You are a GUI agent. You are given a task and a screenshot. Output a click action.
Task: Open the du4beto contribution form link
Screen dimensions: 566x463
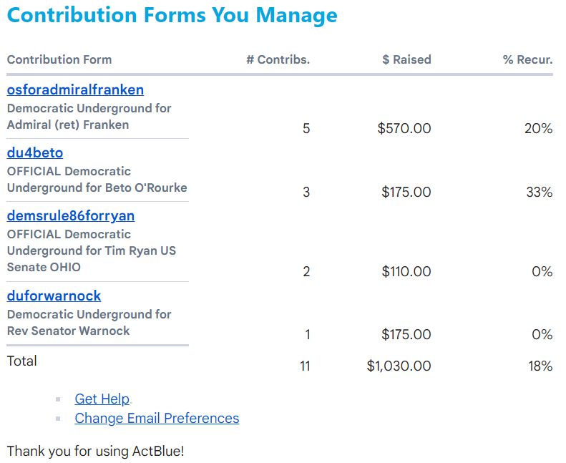35,153
